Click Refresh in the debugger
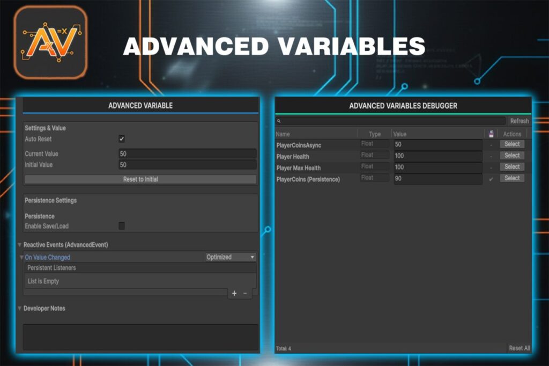 [x=519, y=121]
